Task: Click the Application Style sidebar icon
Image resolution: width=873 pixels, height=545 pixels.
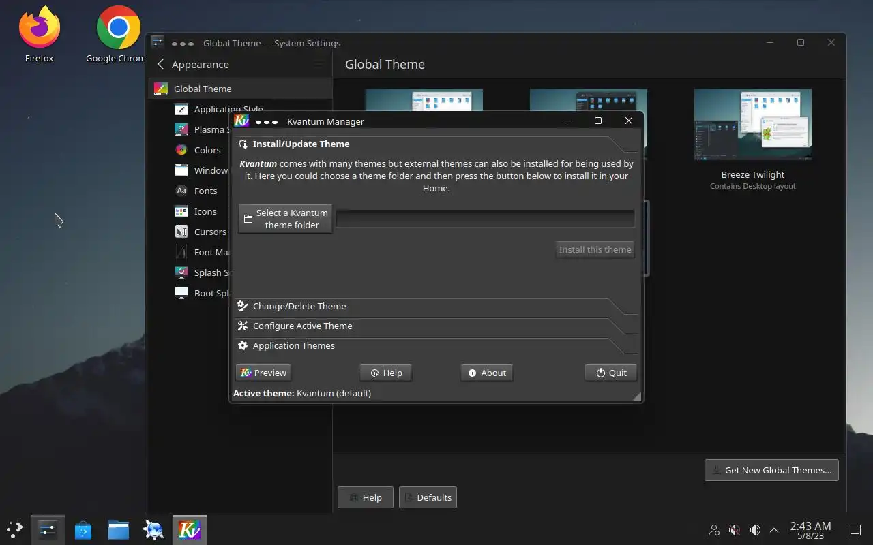Action: point(181,109)
